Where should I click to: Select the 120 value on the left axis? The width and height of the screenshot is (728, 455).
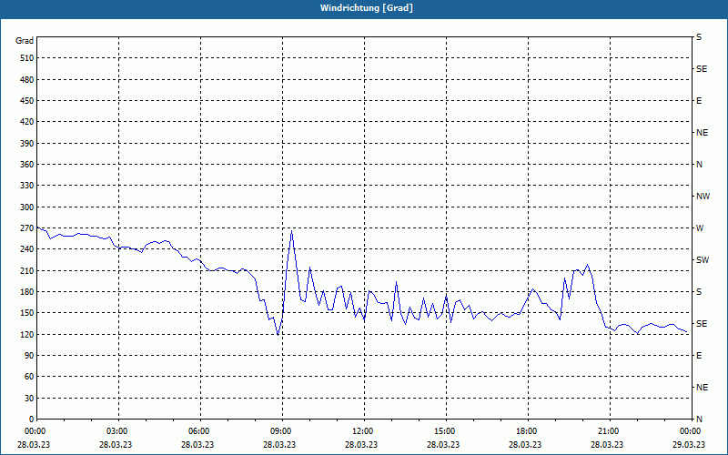tap(27, 334)
